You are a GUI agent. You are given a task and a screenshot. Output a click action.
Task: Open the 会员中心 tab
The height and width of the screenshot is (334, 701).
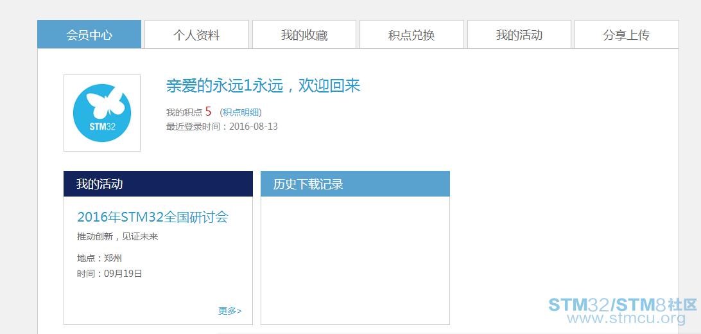pyautogui.click(x=89, y=35)
